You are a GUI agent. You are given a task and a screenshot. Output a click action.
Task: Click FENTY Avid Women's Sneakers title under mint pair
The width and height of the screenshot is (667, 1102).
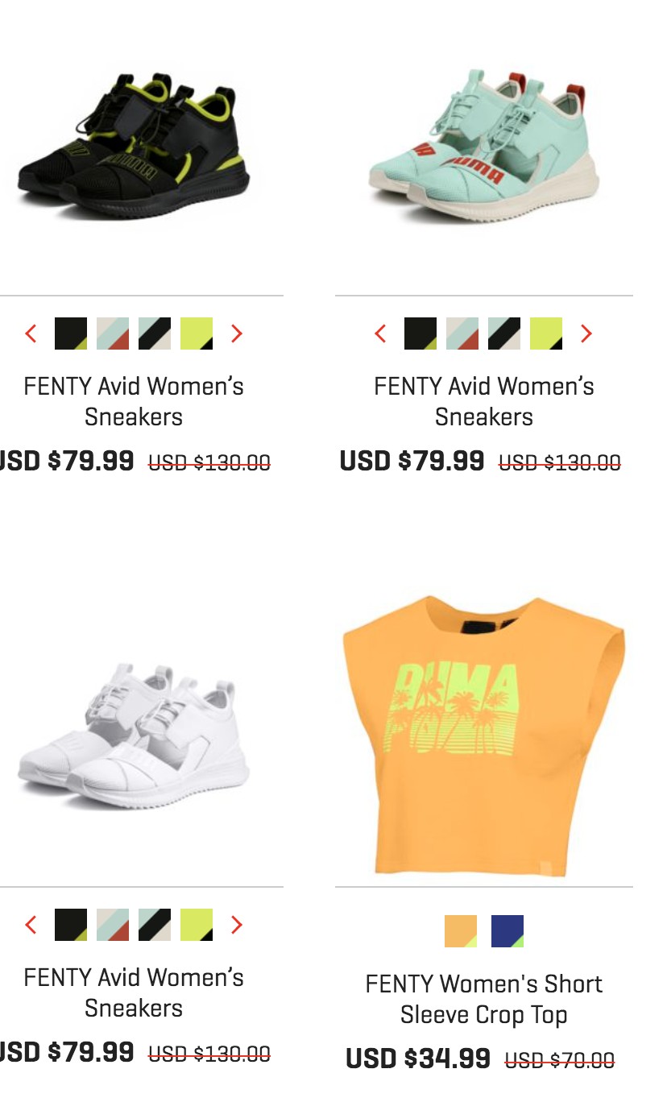(483, 401)
